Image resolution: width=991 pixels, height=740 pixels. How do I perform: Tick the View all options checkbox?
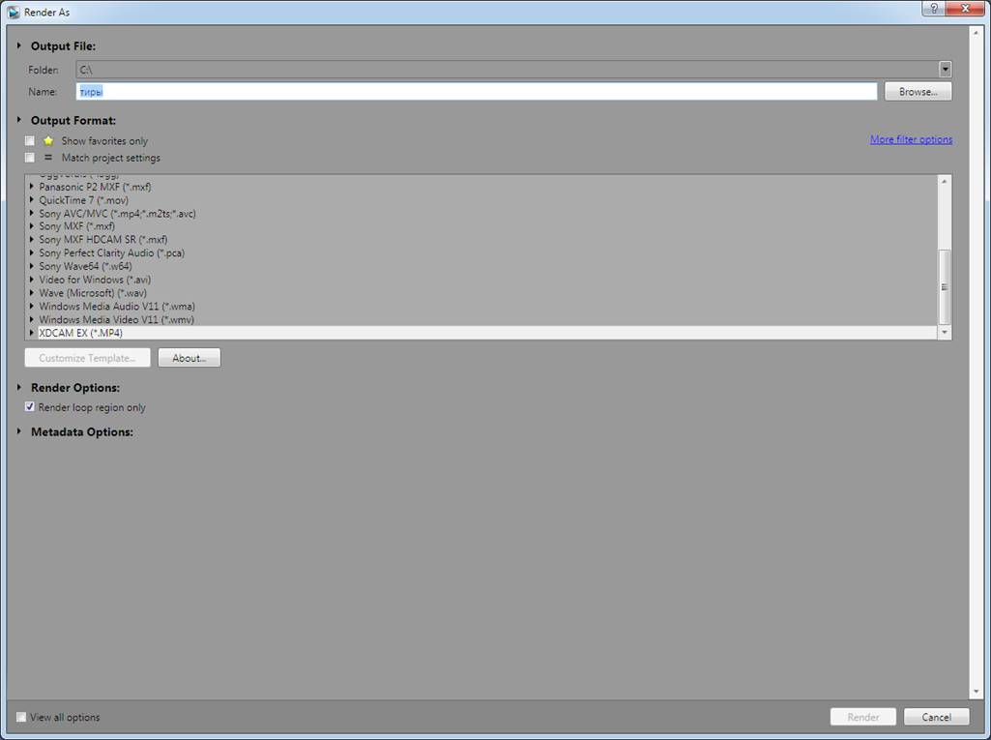[21, 717]
